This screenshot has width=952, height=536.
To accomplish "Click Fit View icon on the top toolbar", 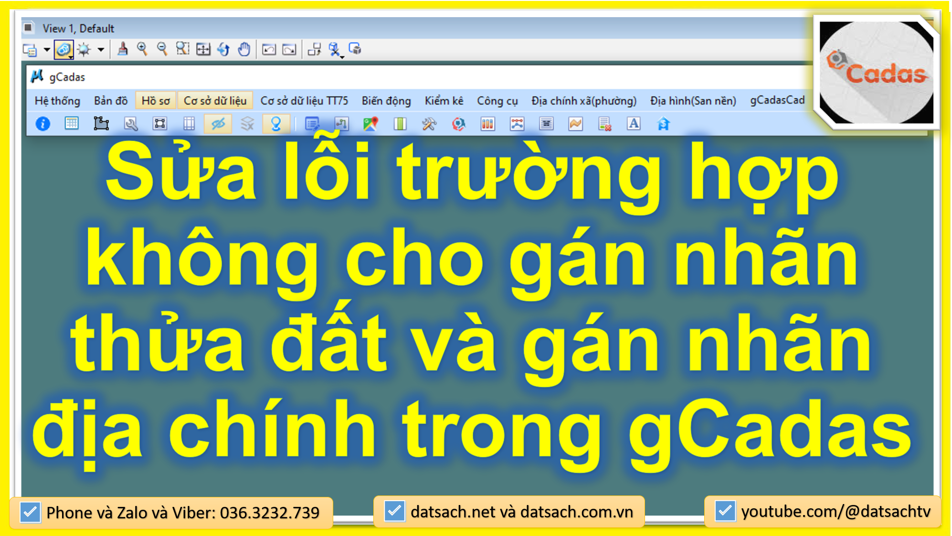I will (203, 49).
